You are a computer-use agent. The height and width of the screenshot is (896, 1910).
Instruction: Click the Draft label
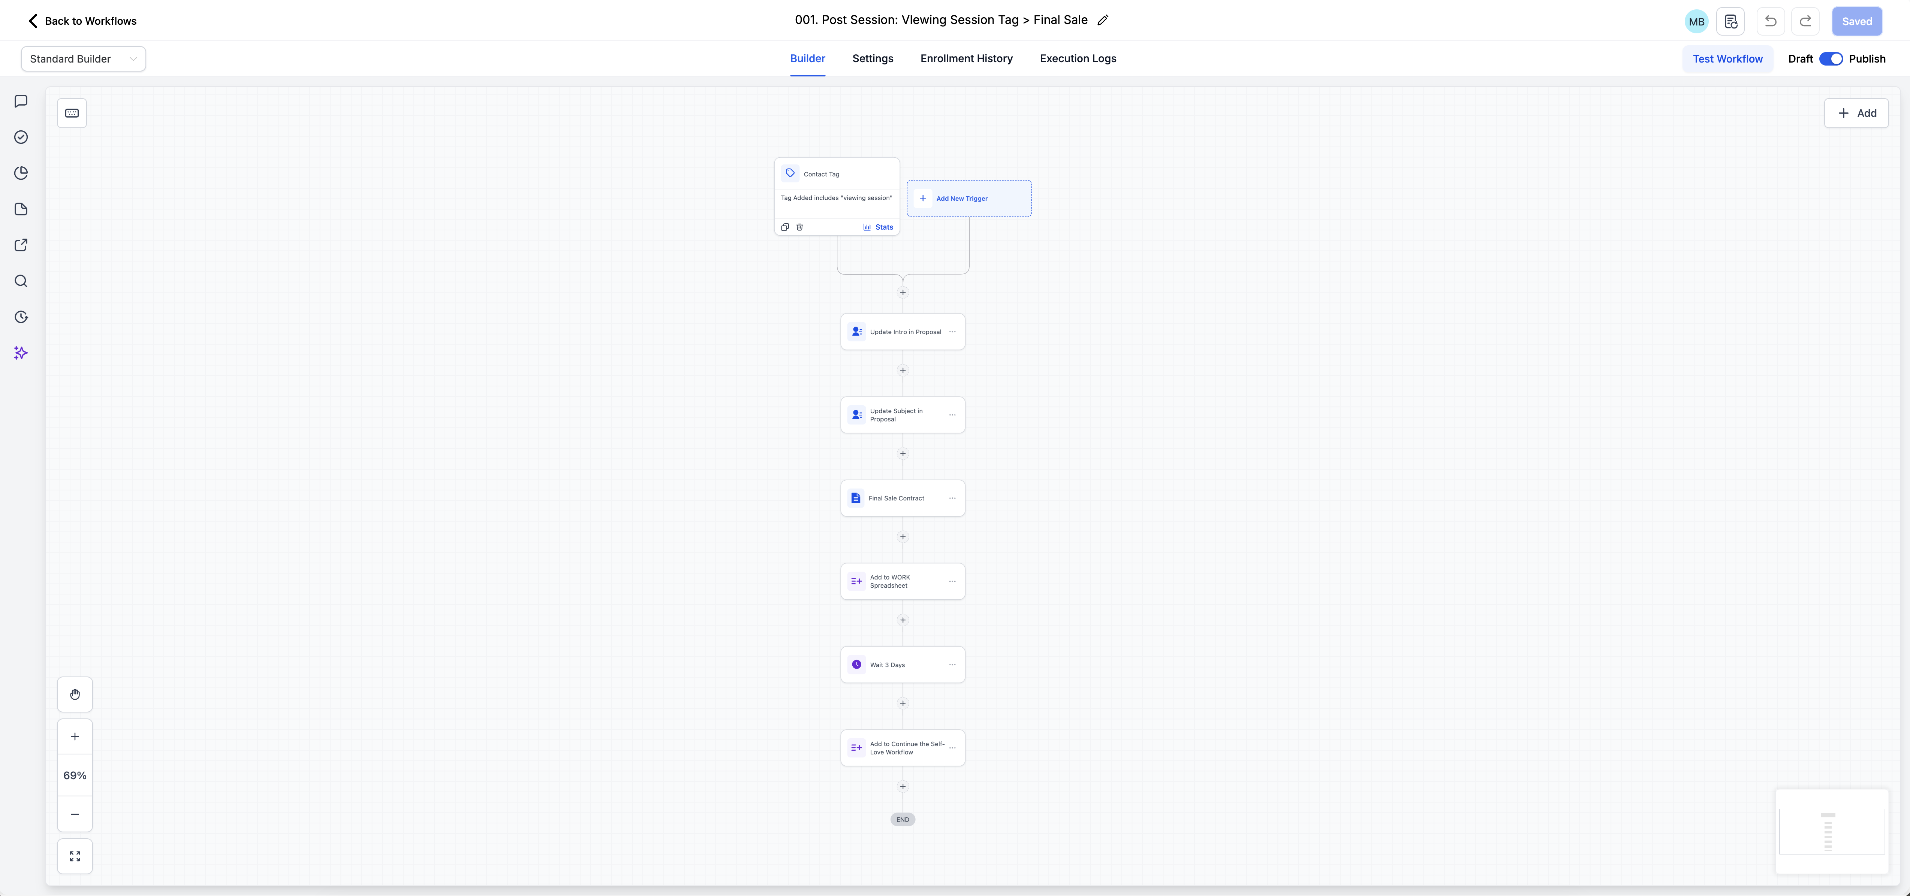pyautogui.click(x=1800, y=58)
